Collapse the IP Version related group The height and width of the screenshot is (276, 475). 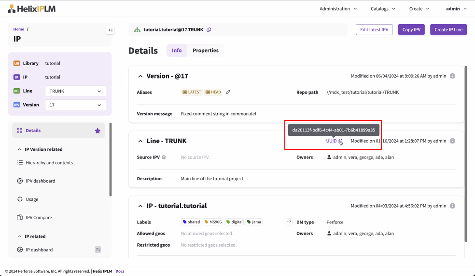pos(19,149)
